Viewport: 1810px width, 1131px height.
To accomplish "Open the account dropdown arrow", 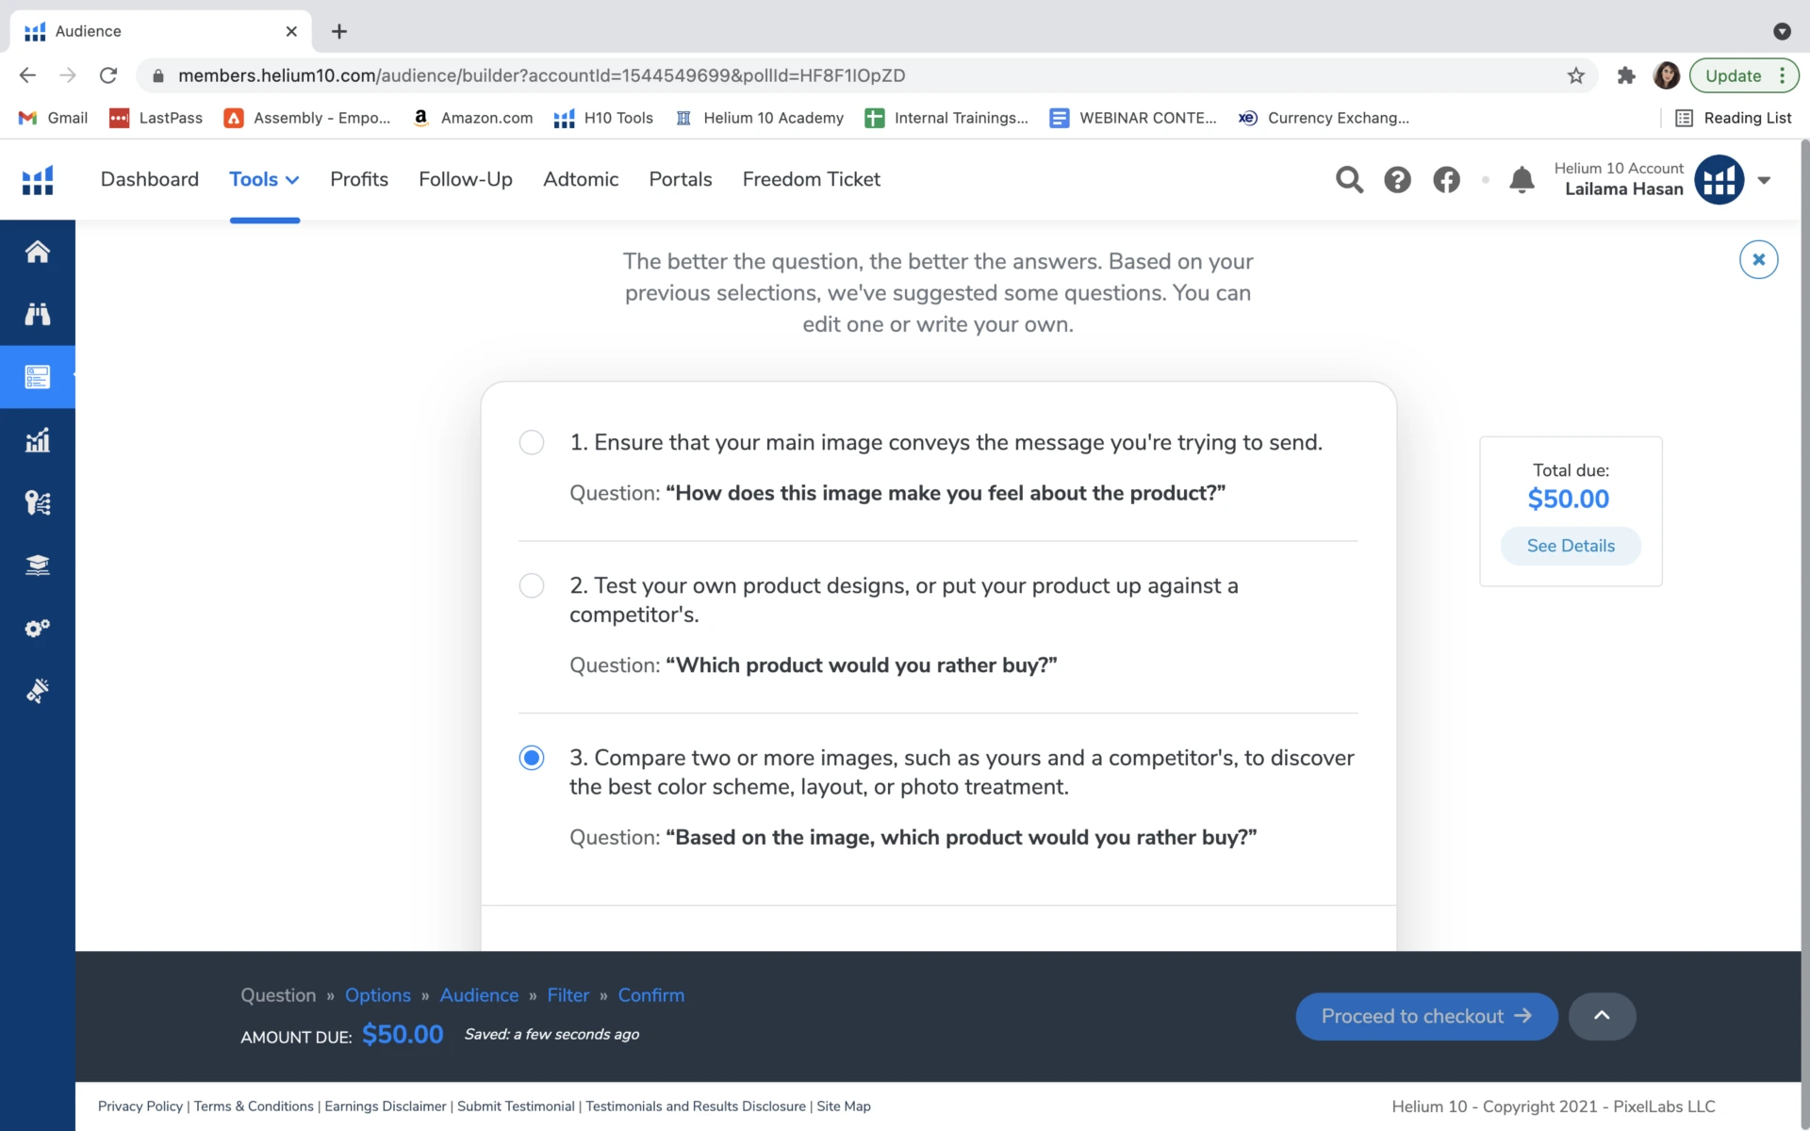I will pyautogui.click(x=1764, y=180).
